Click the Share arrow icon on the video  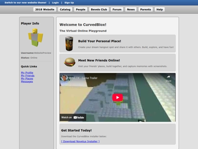[x=168, y=77]
